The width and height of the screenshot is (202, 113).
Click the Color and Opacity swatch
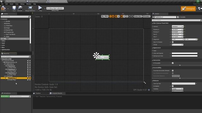click(184, 53)
